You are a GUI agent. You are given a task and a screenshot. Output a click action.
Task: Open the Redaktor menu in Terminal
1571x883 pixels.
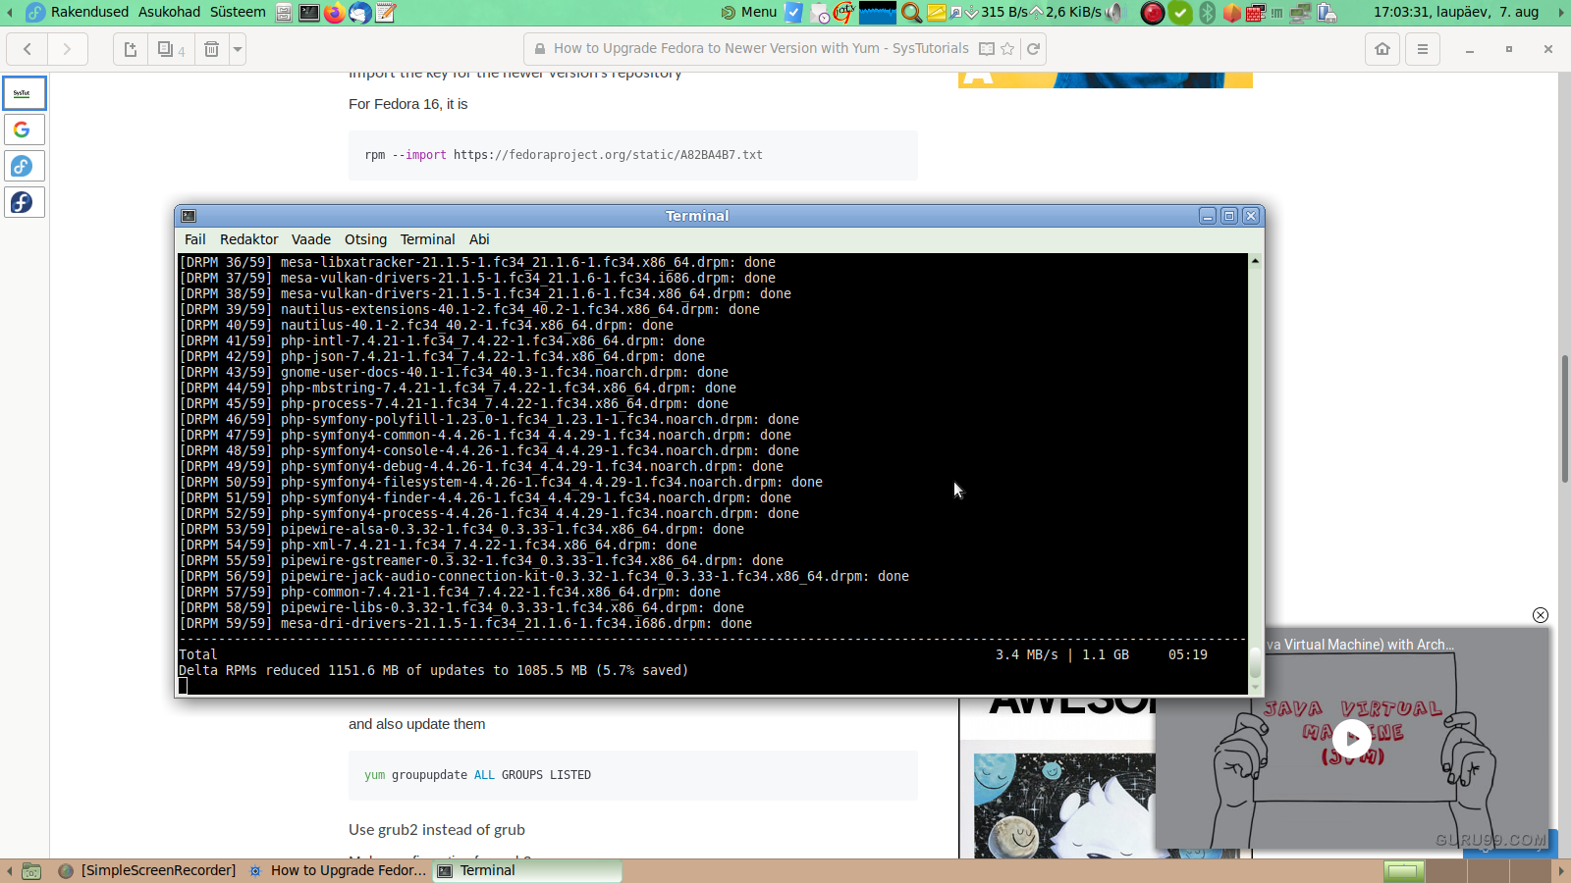tap(249, 239)
